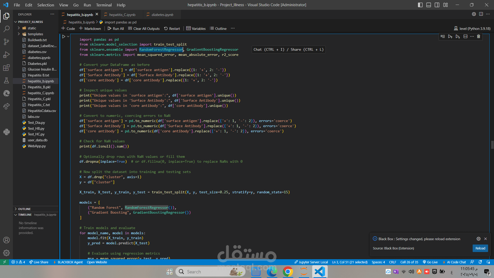Click the Reload button in notification
Image resolution: width=494 pixels, height=278 pixels.
480,248
